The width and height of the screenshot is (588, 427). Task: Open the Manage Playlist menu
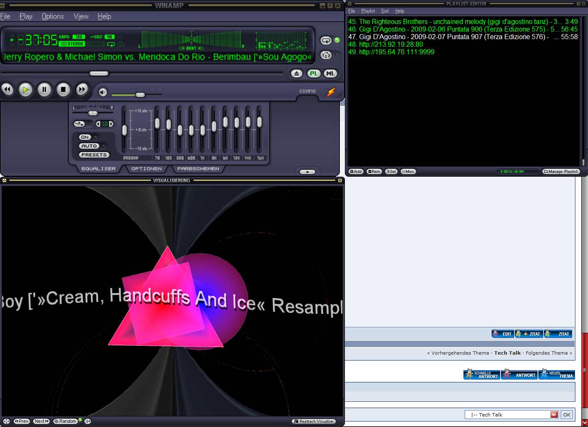562,172
